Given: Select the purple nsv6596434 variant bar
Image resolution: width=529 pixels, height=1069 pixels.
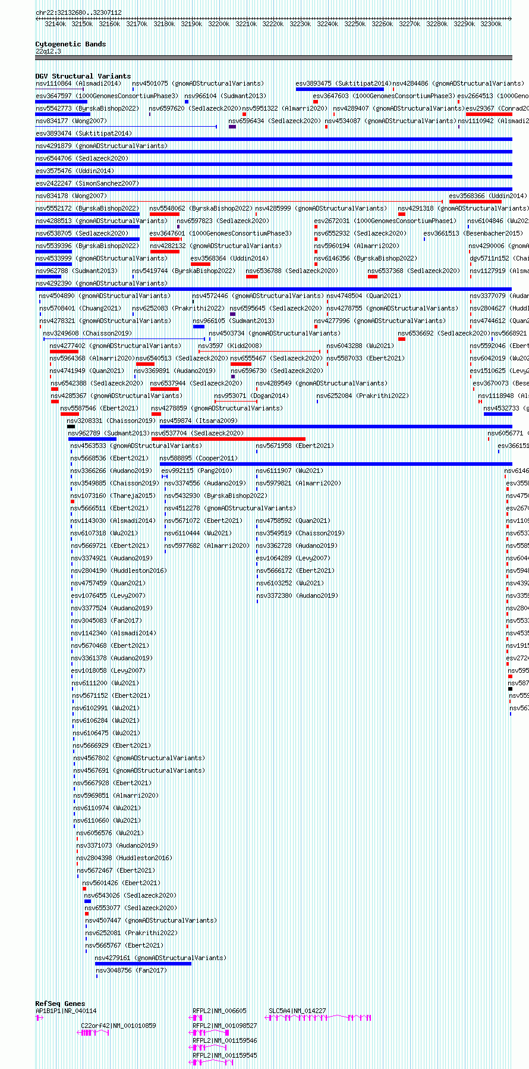Looking at the screenshot, I should (x=232, y=127).
